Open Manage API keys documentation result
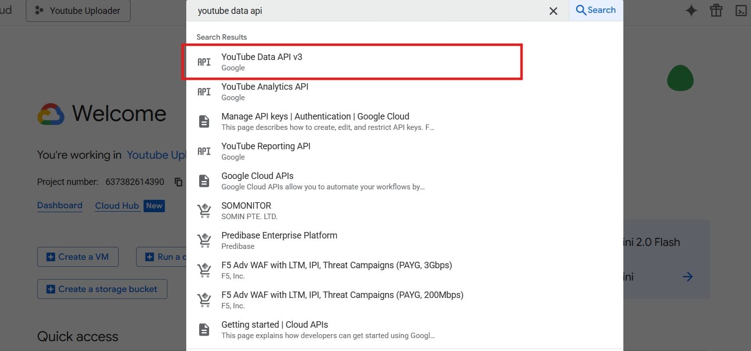 (404, 121)
